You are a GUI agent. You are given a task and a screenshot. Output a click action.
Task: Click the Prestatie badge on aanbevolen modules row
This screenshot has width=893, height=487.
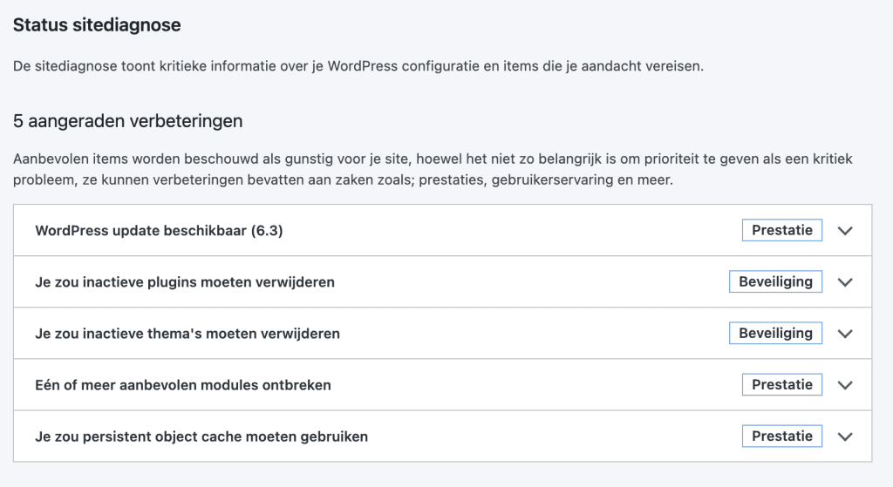782,384
